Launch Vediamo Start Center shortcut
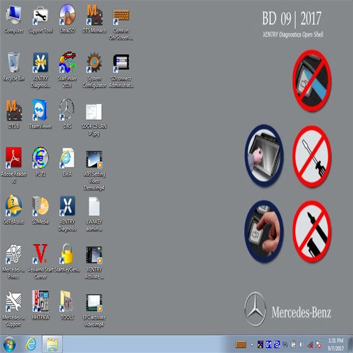The image size is (353, 353). coord(41,262)
